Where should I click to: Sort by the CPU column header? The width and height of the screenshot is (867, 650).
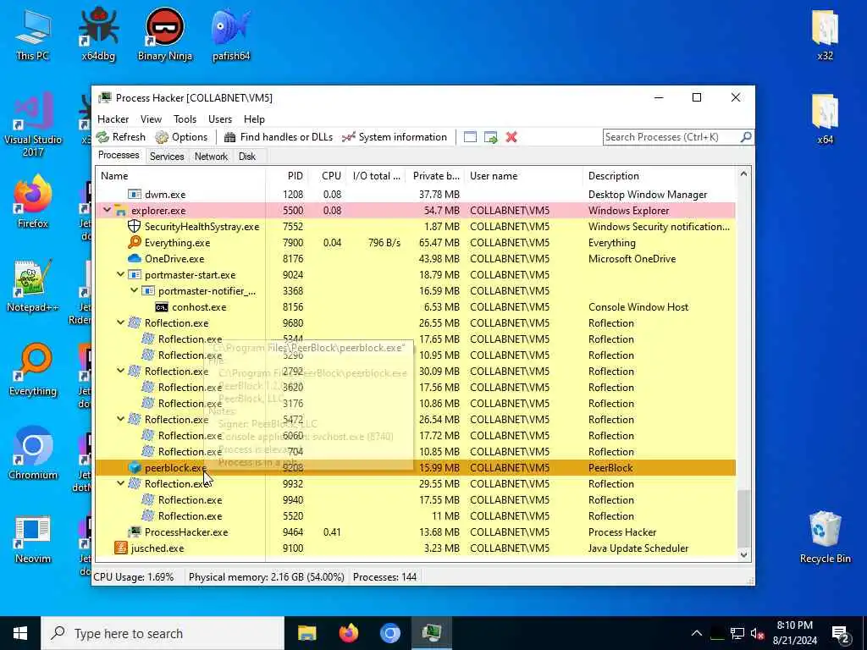[328, 176]
